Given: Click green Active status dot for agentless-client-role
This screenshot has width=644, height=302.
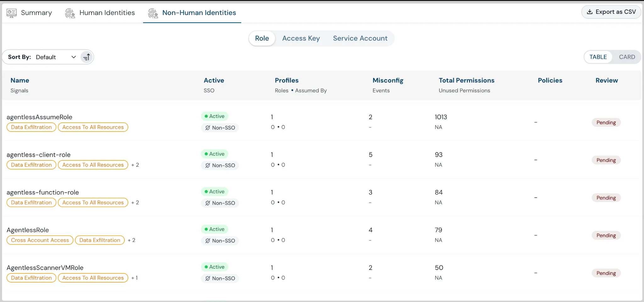Looking at the screenshot, I should click(206, 154).
